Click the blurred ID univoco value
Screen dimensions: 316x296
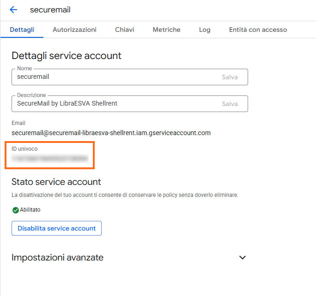(50, 159)
